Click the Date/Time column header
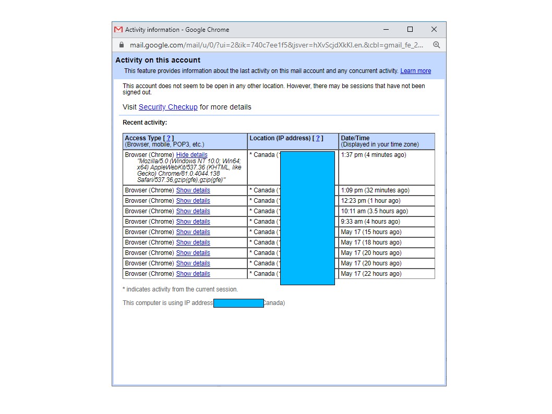 pyautogui.click(x=387, y=141)
